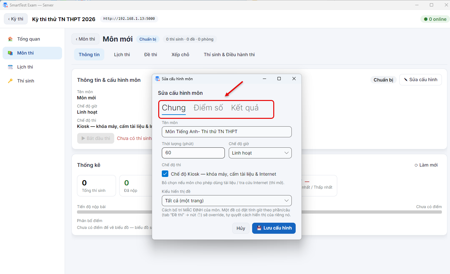Click the Tổng quan house icon
The width and height of the screenshot is (450, 274).
10,39
